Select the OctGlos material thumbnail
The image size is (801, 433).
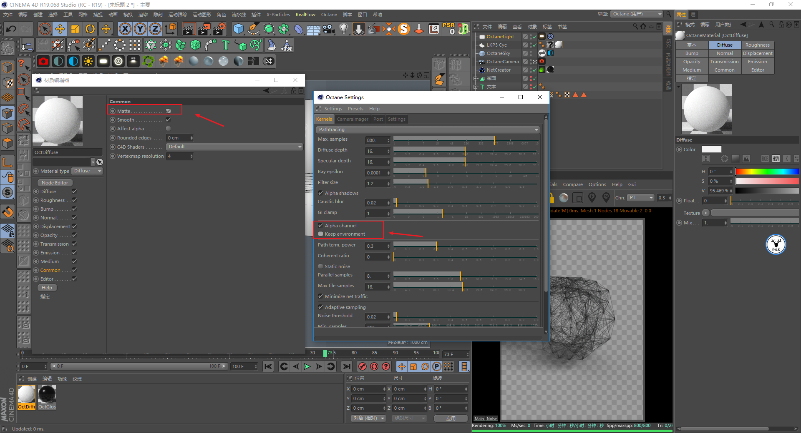(47, 395)
